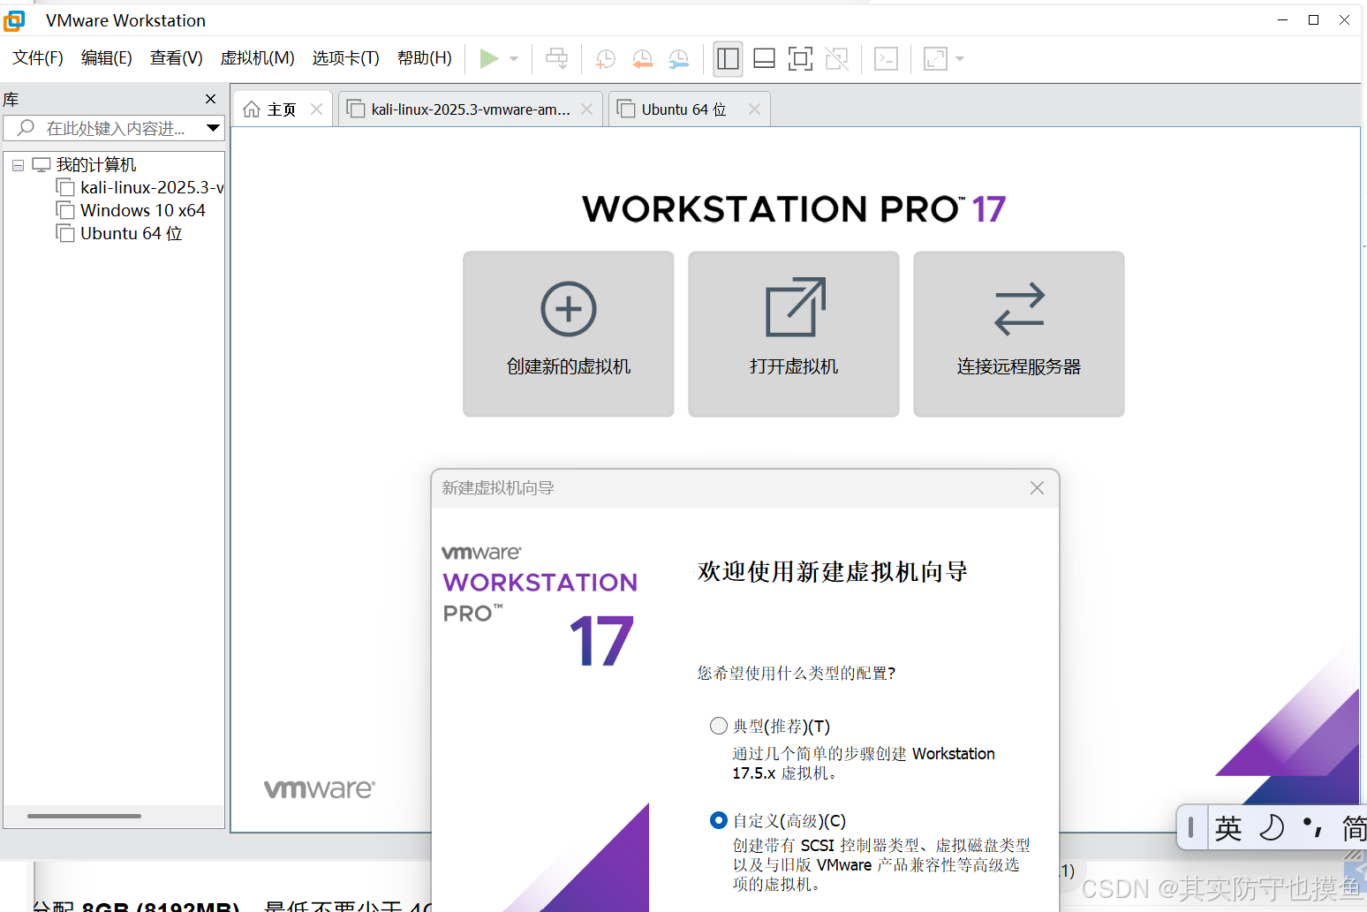1367x912 pixels.
Task: Click the library panel horizontal scrollbar
Action: [85, 816]
